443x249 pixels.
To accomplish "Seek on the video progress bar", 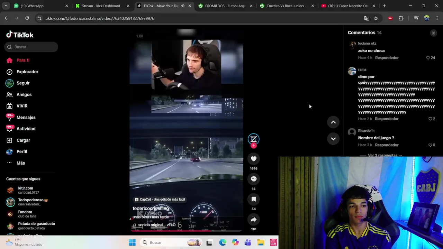I will [186, 230].
